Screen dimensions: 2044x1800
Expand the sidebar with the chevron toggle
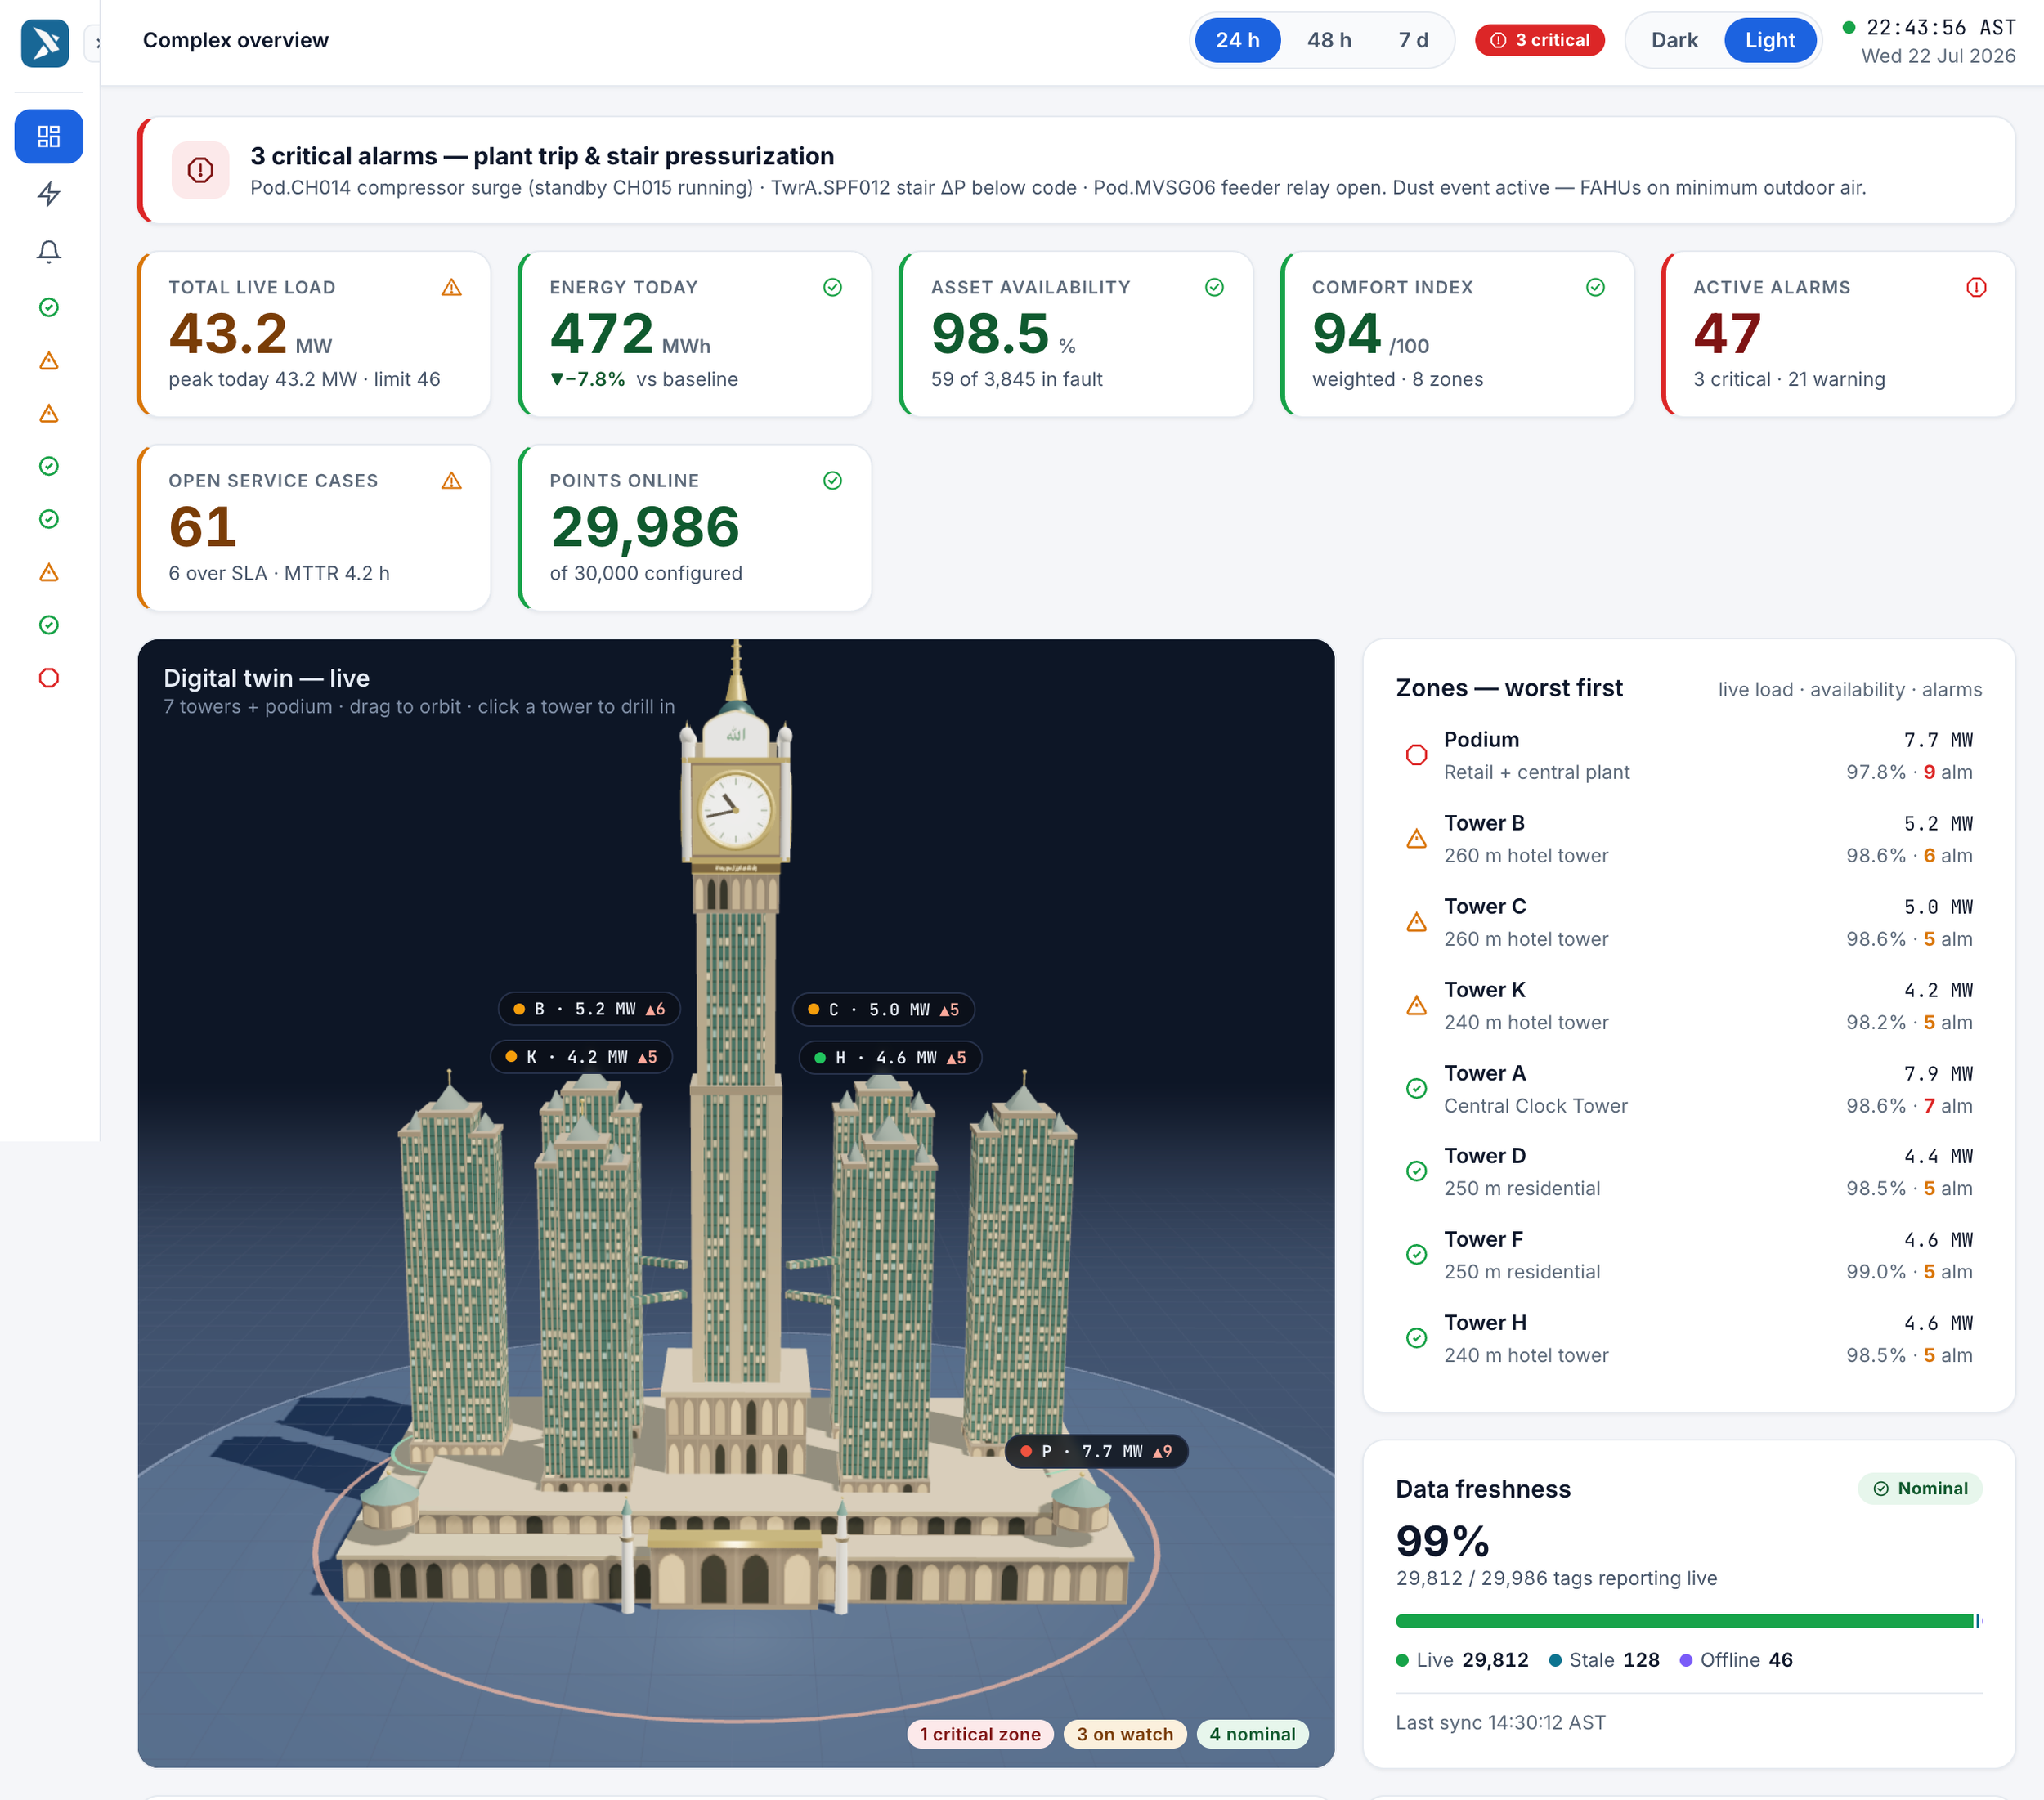click(x=95, y=43)
